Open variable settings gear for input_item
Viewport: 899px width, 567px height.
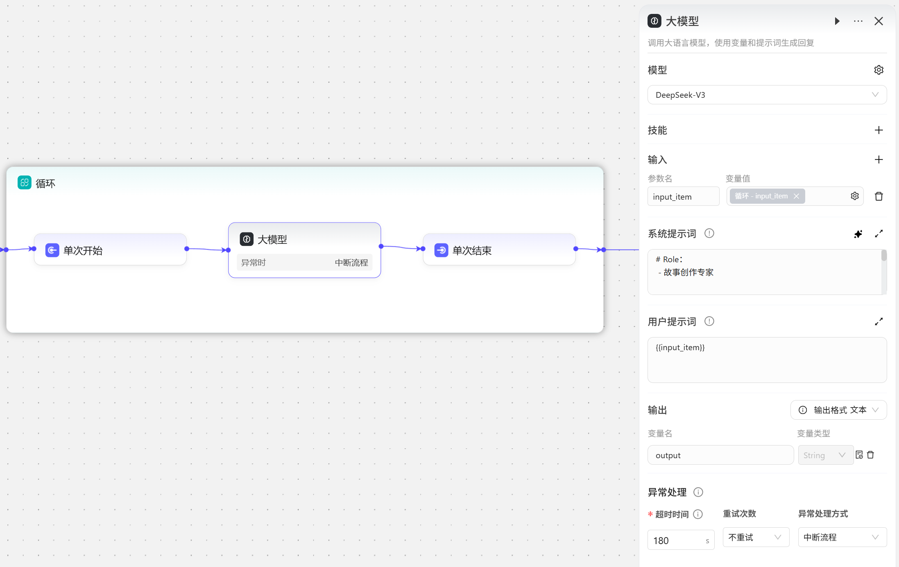pos(855,196)
